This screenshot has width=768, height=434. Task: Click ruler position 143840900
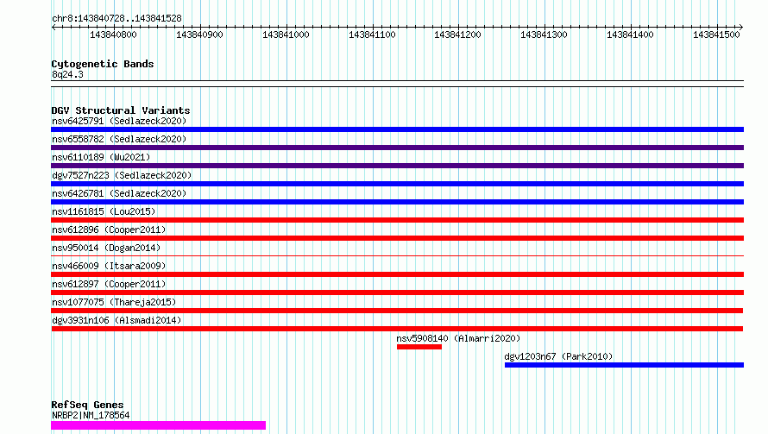tap(199, 35)
